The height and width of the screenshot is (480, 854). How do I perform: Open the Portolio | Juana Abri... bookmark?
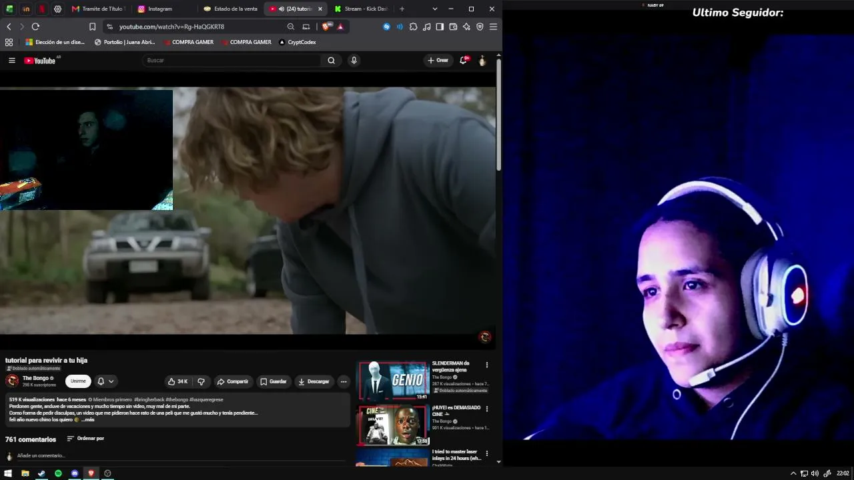(125, 42)
